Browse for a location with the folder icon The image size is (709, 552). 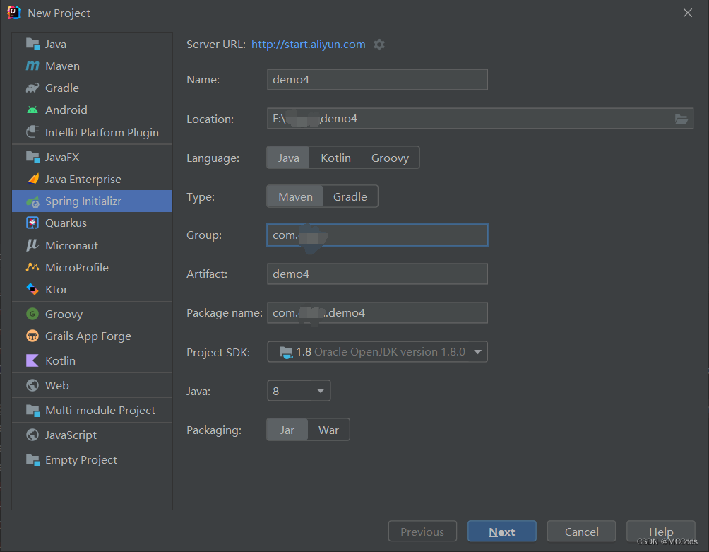[681, 119]
